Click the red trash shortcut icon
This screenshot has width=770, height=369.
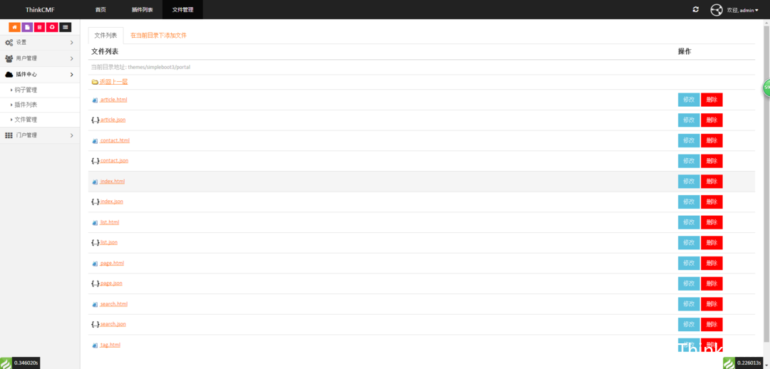click(x=39, y=28)
